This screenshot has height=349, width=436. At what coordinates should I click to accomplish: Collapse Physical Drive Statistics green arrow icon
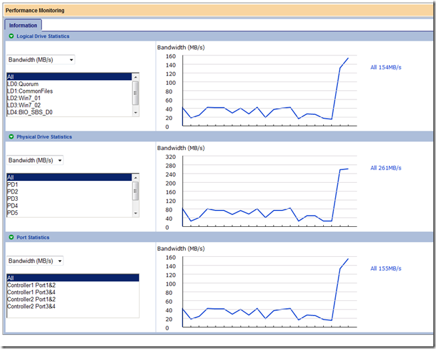pyautogui.click(x=11, y=137)
